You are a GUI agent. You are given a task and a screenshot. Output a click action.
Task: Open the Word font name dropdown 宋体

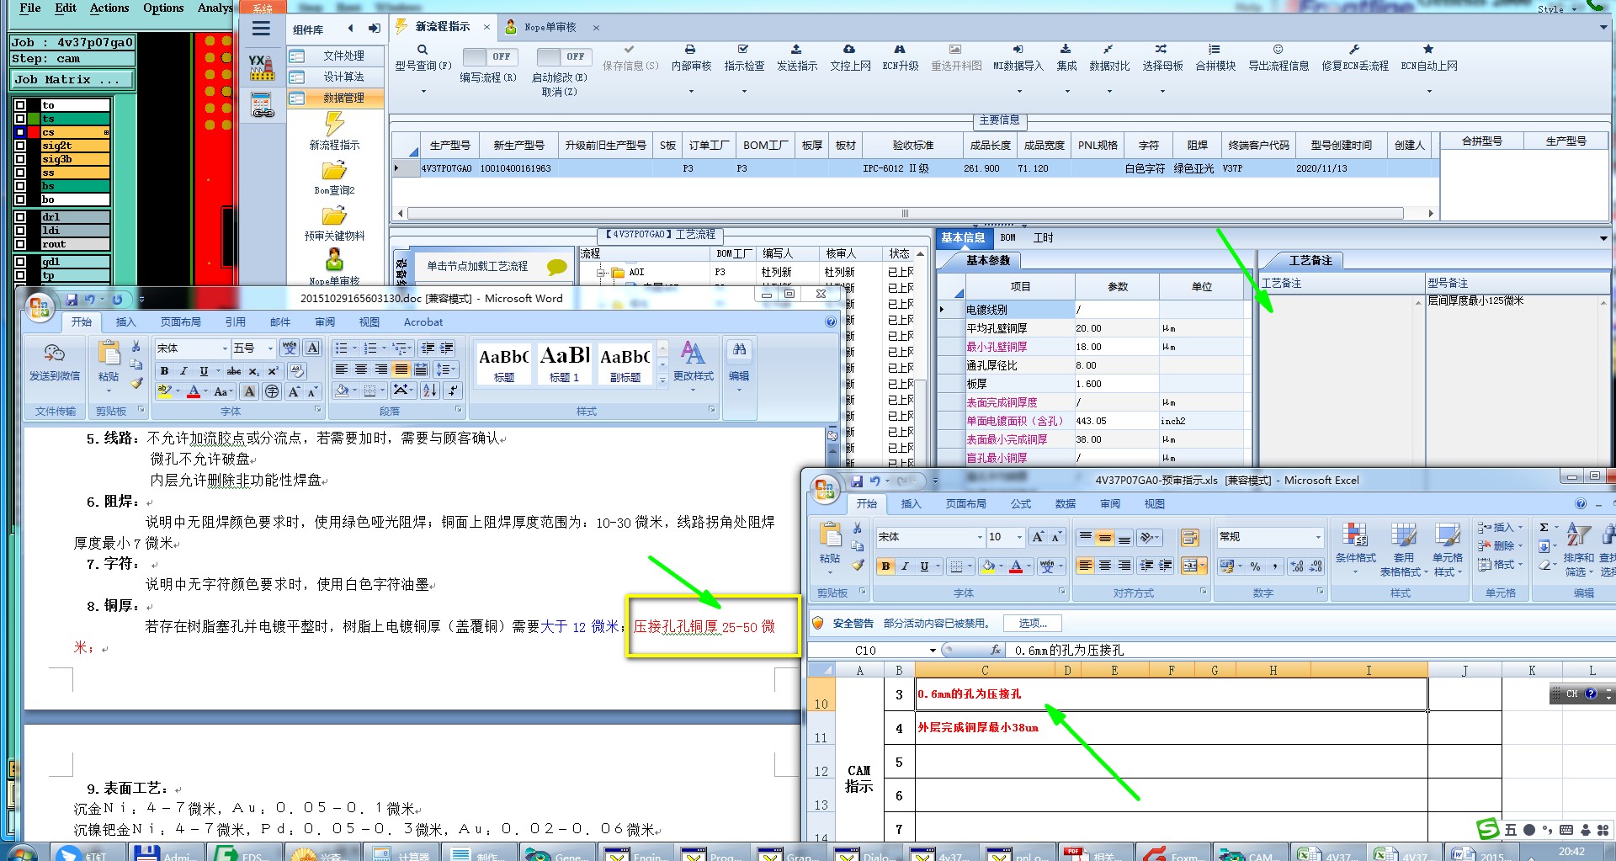225,348
